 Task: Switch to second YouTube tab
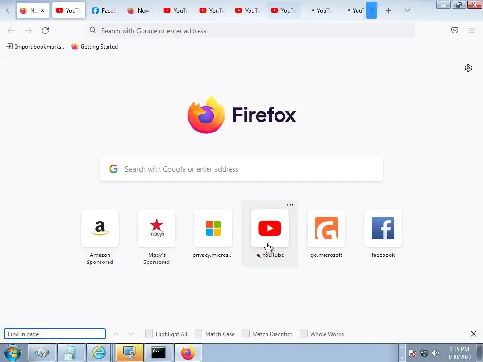point(176,11)
